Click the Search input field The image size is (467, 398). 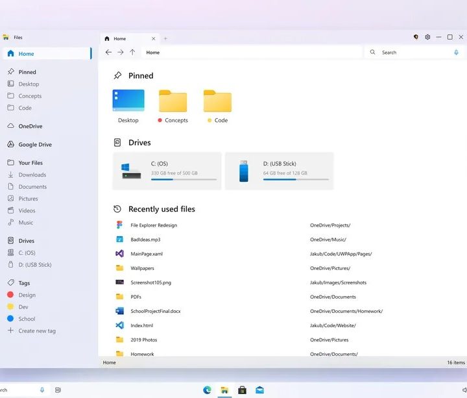[x=415, y=53]
